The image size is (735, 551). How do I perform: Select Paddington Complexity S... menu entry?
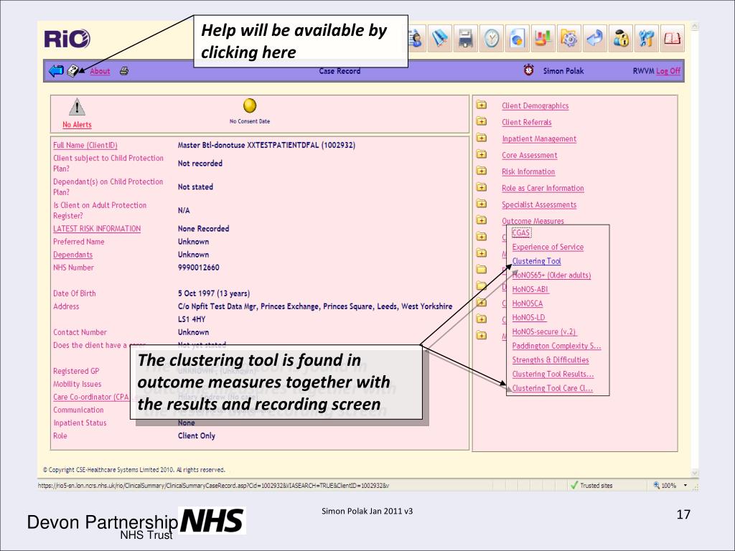click(556, 346)
